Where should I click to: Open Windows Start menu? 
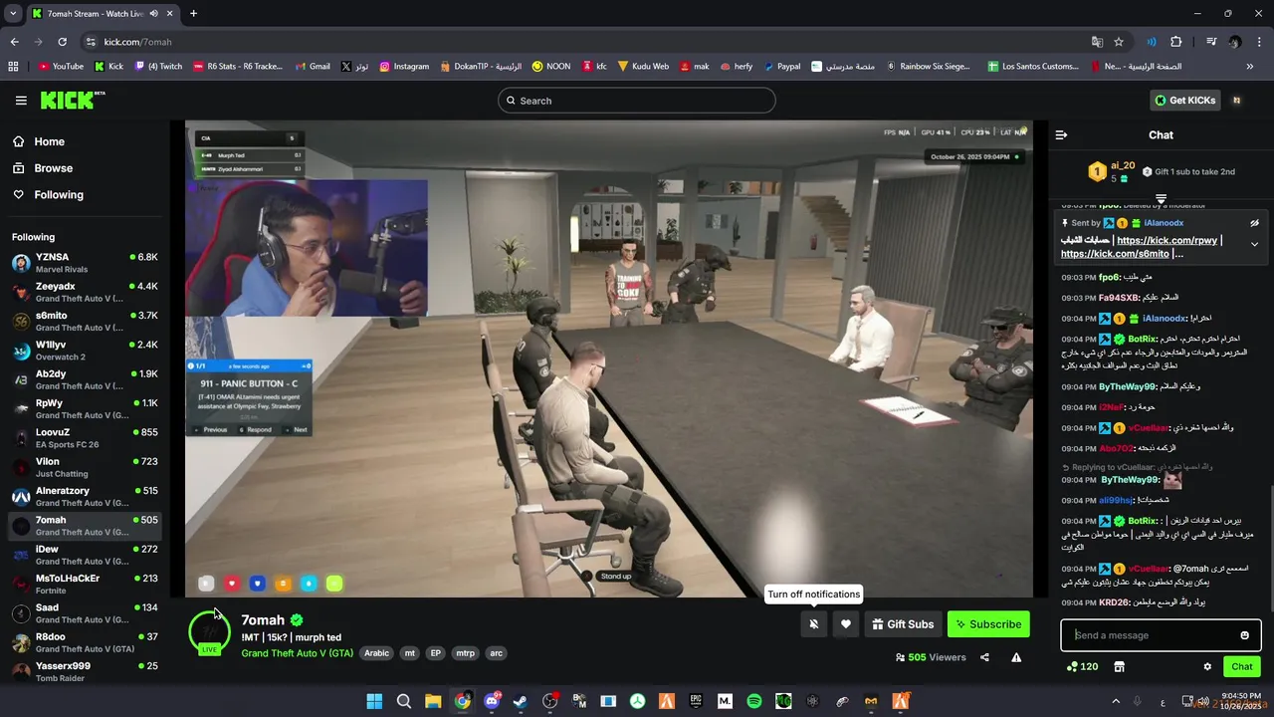click(x=374, y=701)
